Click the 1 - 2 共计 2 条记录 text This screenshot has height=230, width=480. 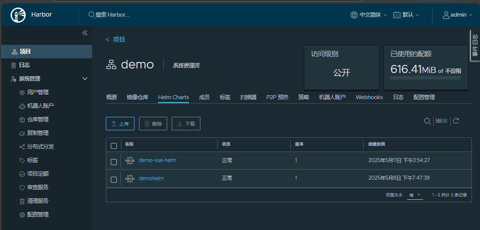pos(449,195)
